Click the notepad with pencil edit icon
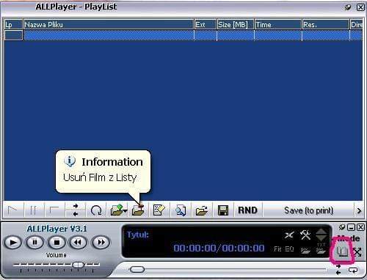The height and width of the screenshot is (280, 367). click(159, 210)
